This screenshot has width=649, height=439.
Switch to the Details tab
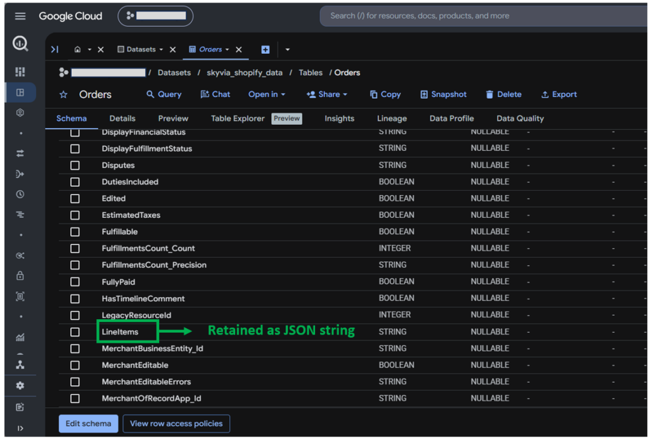pyautogui.click(x=122, y=118)
